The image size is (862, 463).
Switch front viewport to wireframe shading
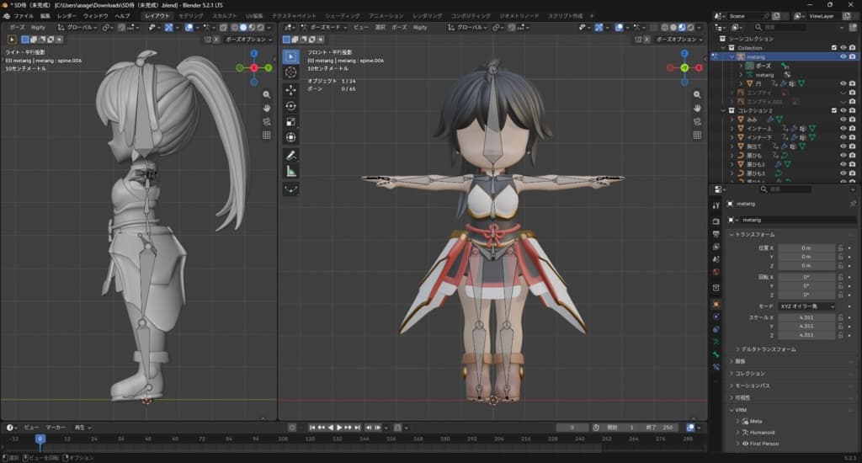[x=665, y=27]
